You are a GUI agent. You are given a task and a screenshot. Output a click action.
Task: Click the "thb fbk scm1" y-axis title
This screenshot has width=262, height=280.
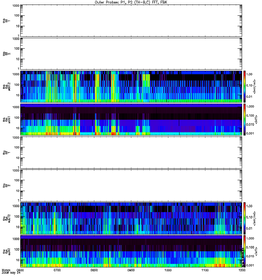tap(7, 119)
